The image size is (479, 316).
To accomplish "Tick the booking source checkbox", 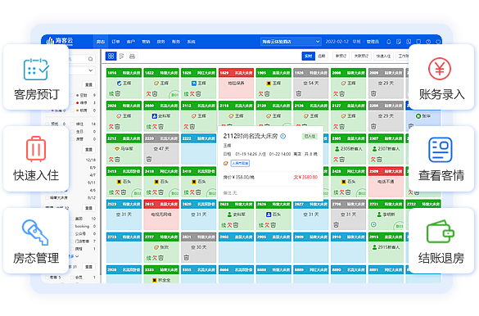I will [72, 226].
